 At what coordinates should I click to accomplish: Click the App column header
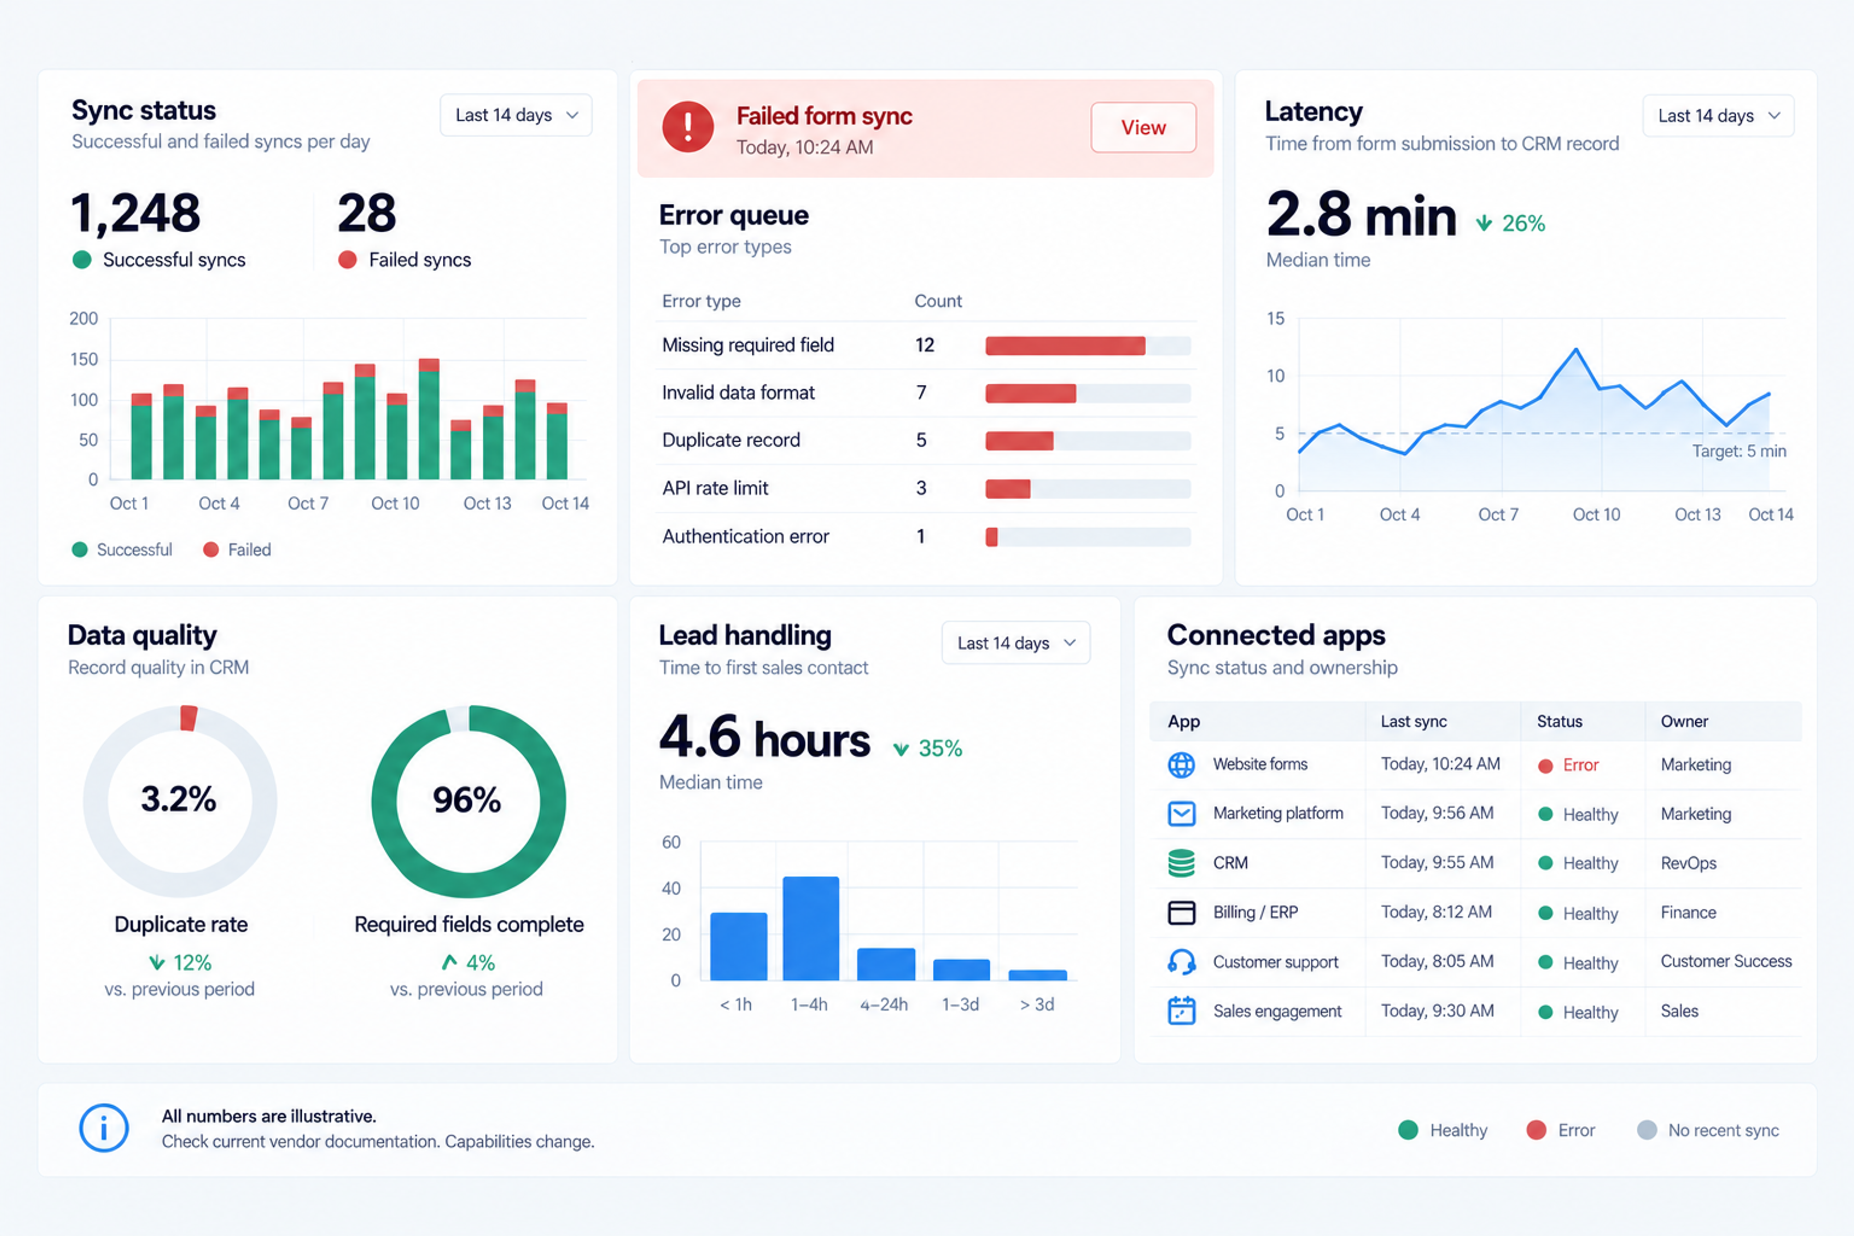pos(1183,722)
